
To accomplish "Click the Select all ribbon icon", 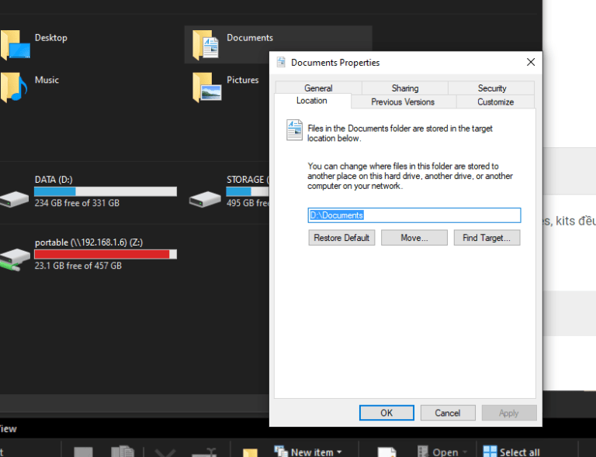I will click(490, 452).
